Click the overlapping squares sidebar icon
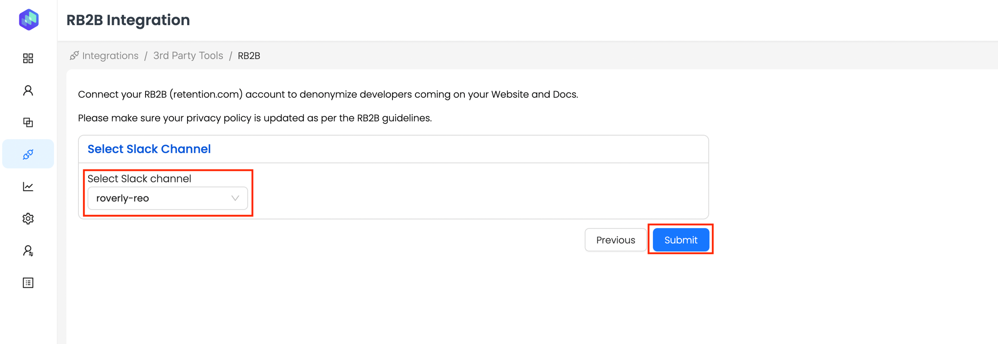 [x=28, y=123]
